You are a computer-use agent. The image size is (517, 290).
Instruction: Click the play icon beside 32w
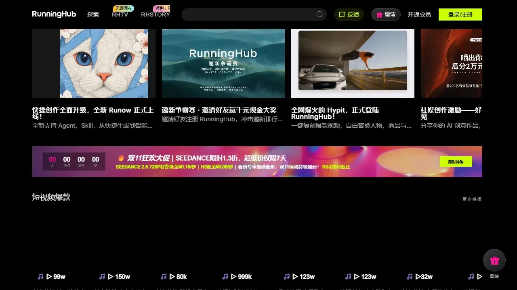coord(418,277)
